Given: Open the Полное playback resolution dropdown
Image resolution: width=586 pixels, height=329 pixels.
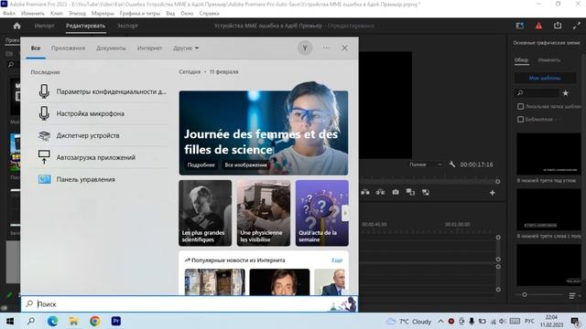Looking at the screenshot, I should [x=425, y=164].
